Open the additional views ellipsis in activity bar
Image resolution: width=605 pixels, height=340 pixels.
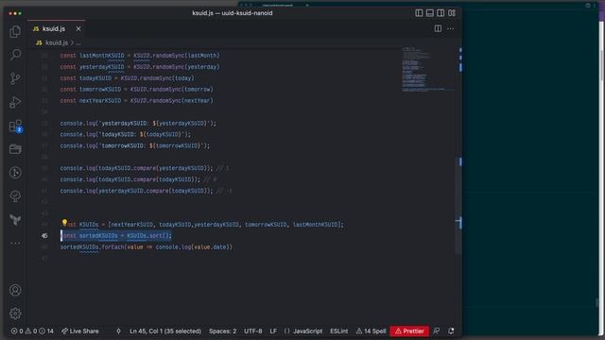point(15,244)
